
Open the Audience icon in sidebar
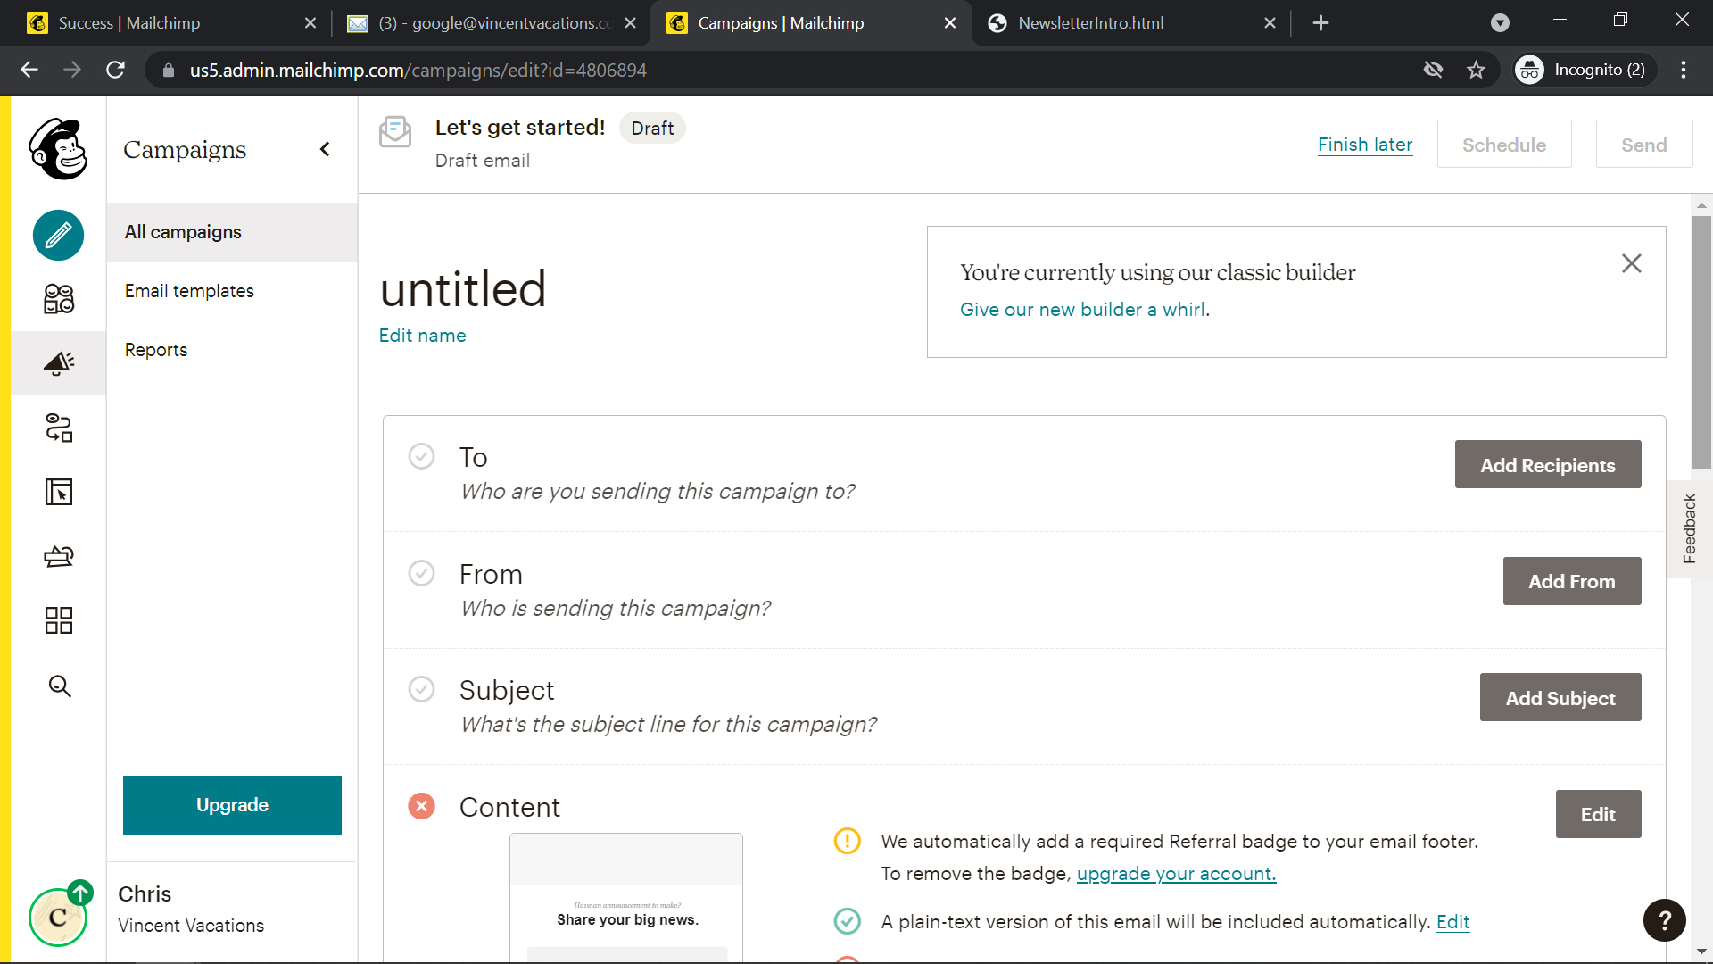point(59,298)
